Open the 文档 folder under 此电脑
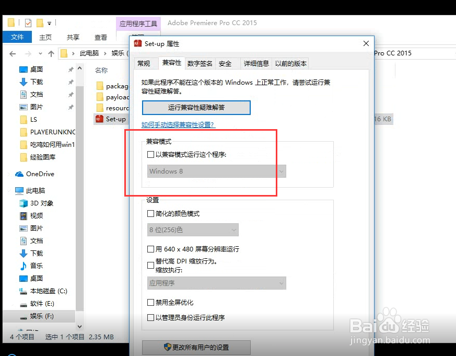456x356 pixels. tap(31, 240)
